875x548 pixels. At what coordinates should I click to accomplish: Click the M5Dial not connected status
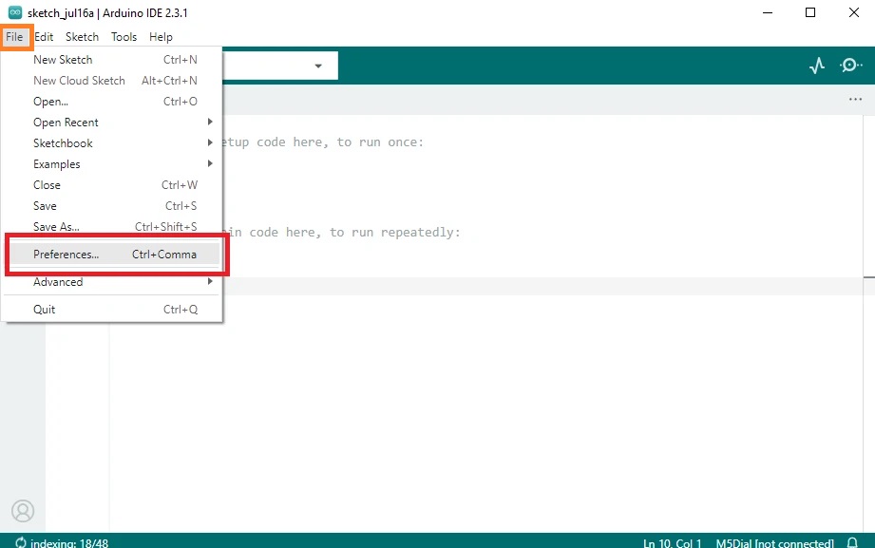(x=774, y=543)
